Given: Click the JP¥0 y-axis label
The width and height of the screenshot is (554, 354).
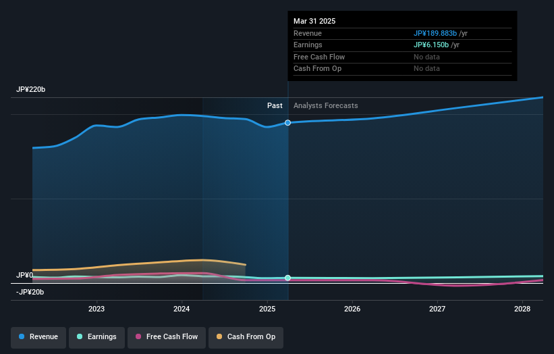Looking at the screenshot, I should 25,275.
